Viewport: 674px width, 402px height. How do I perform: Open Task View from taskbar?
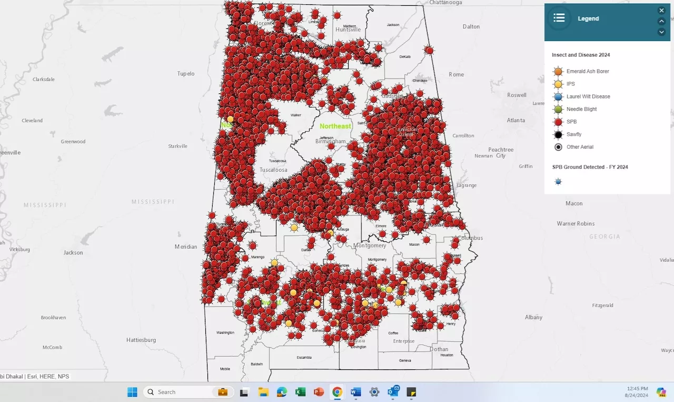pyautogui.click(x=244, y=392)
